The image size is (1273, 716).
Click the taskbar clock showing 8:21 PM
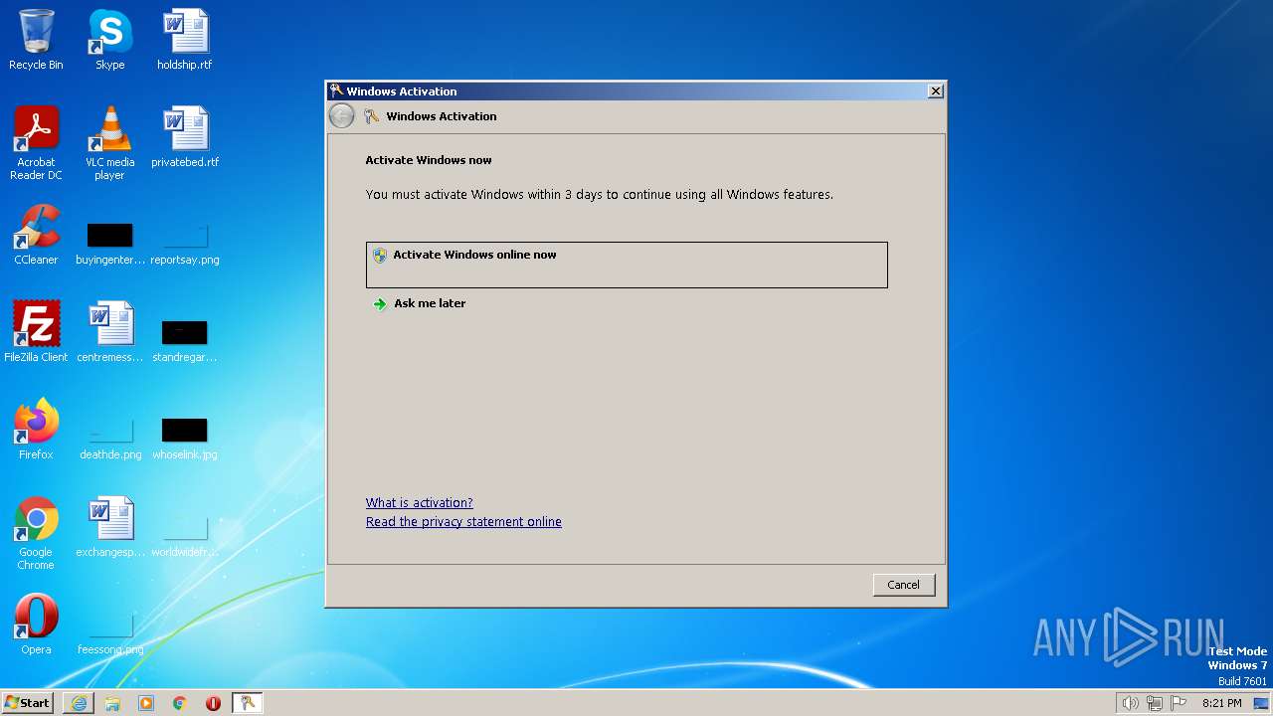click(1221, 703)
